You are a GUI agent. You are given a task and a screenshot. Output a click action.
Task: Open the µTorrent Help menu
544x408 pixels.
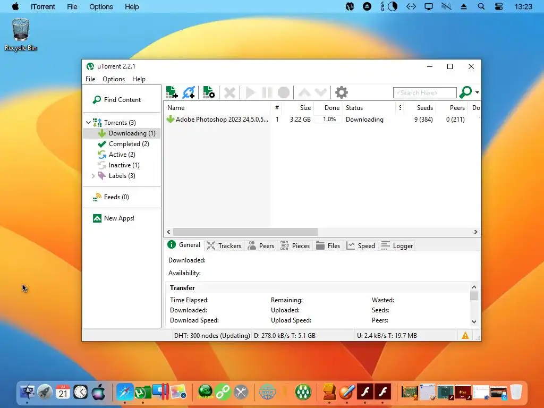click(139, 79)
